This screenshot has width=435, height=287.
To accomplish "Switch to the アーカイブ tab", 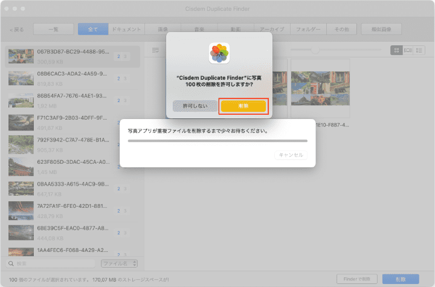I will [x=272, y=29].
